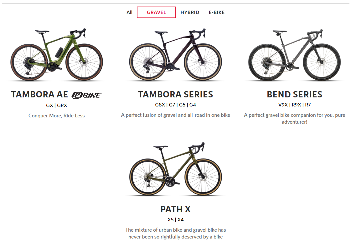Viewport: 351px width, 241px height.
Task: Click the 'Conquer More, Ride Less' tagline
Action: [x=57, y=116]
